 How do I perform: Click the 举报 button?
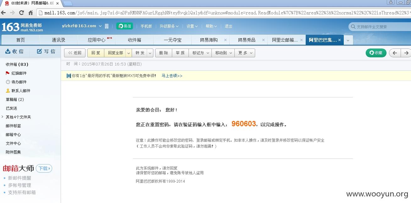coord(180,53)
